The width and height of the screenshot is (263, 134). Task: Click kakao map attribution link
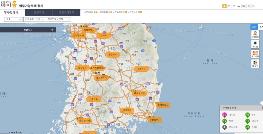[x=19, y=132]
